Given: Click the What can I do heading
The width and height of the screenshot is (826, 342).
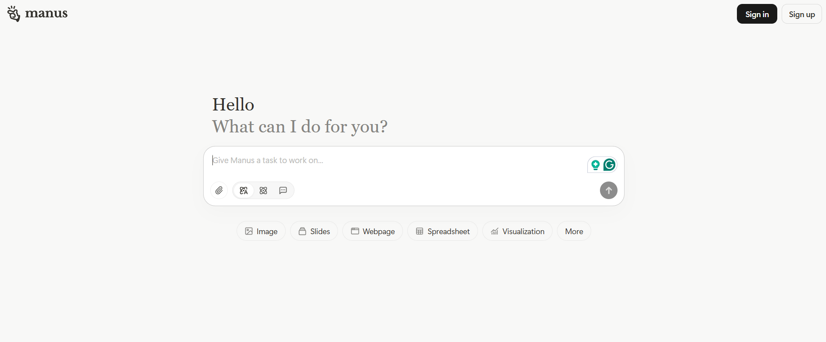Looking at the screenshot, I should point(300,127).
